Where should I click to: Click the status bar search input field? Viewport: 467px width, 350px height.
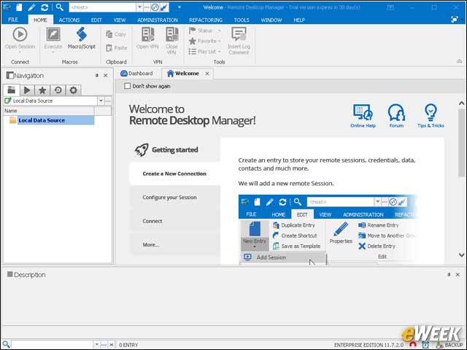point(53,345)
